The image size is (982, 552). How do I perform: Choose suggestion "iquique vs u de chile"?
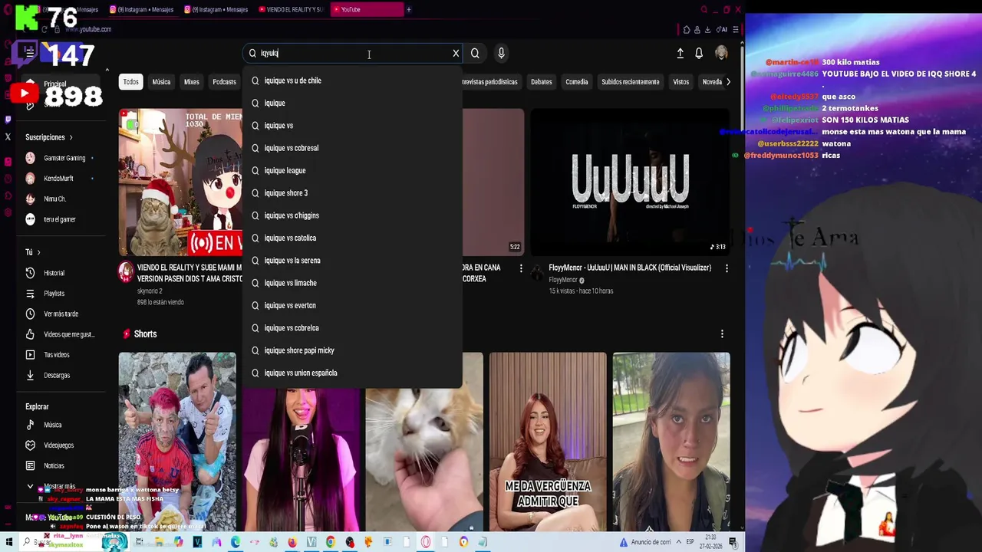(x=352, y=80)
